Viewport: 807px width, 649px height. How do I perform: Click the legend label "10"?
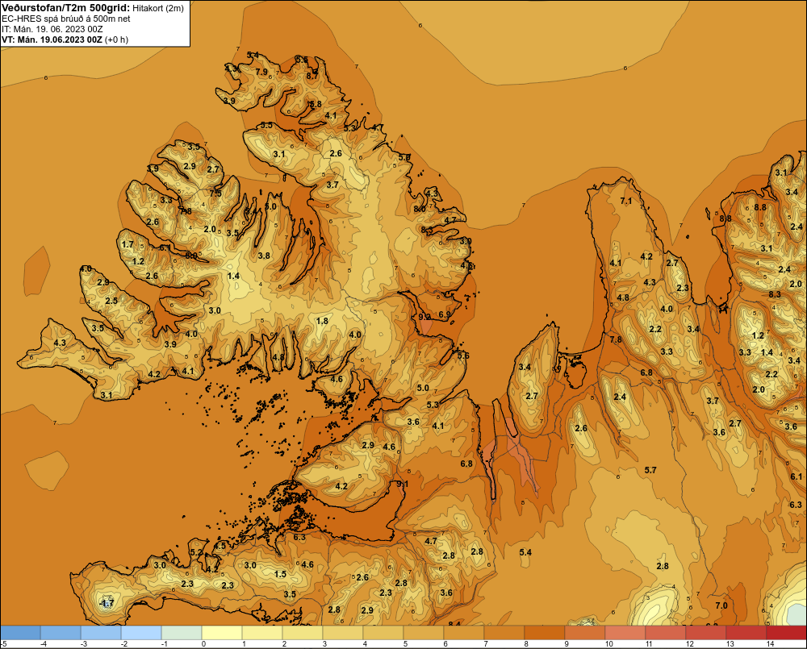pos(608,644)
